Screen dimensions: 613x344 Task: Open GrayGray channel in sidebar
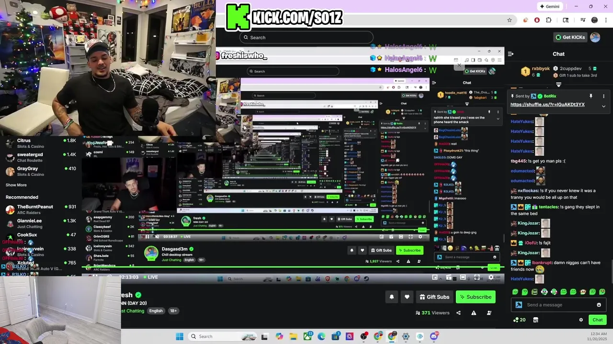click(x=41, y=171)
